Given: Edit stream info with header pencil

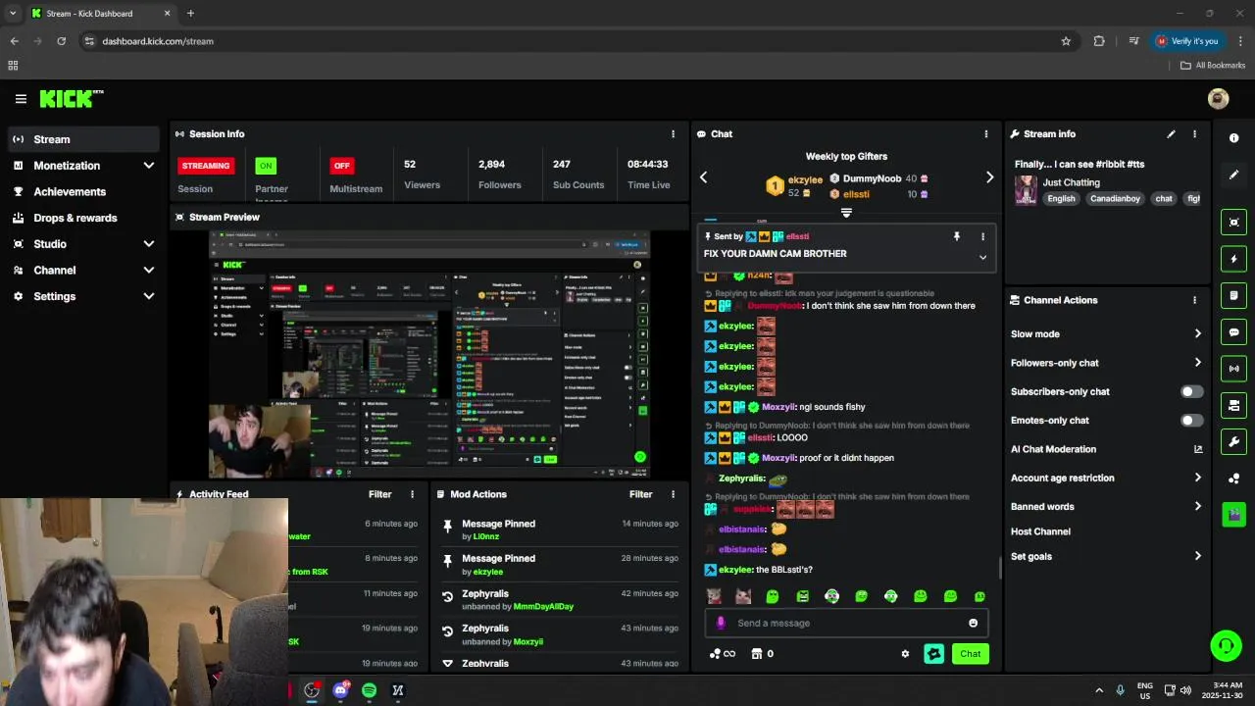Looking at the screenshot, I should (1171, 134).
